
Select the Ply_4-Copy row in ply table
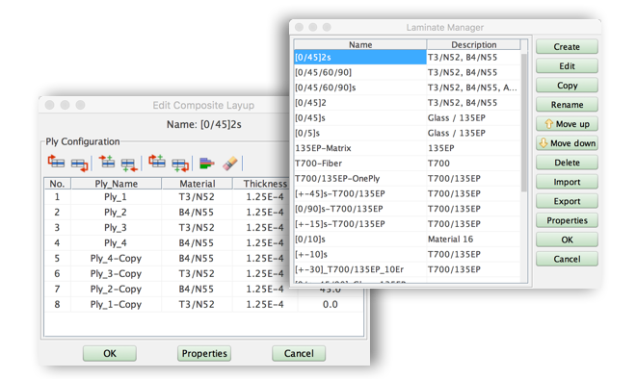202,259
